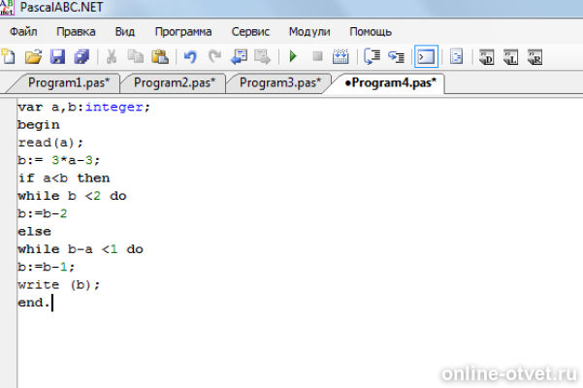Undo the last action with the blue arrow

[190, 57]
